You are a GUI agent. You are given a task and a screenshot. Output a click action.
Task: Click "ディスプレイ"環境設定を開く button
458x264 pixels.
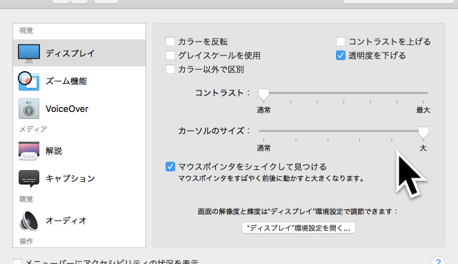(299, 227)
